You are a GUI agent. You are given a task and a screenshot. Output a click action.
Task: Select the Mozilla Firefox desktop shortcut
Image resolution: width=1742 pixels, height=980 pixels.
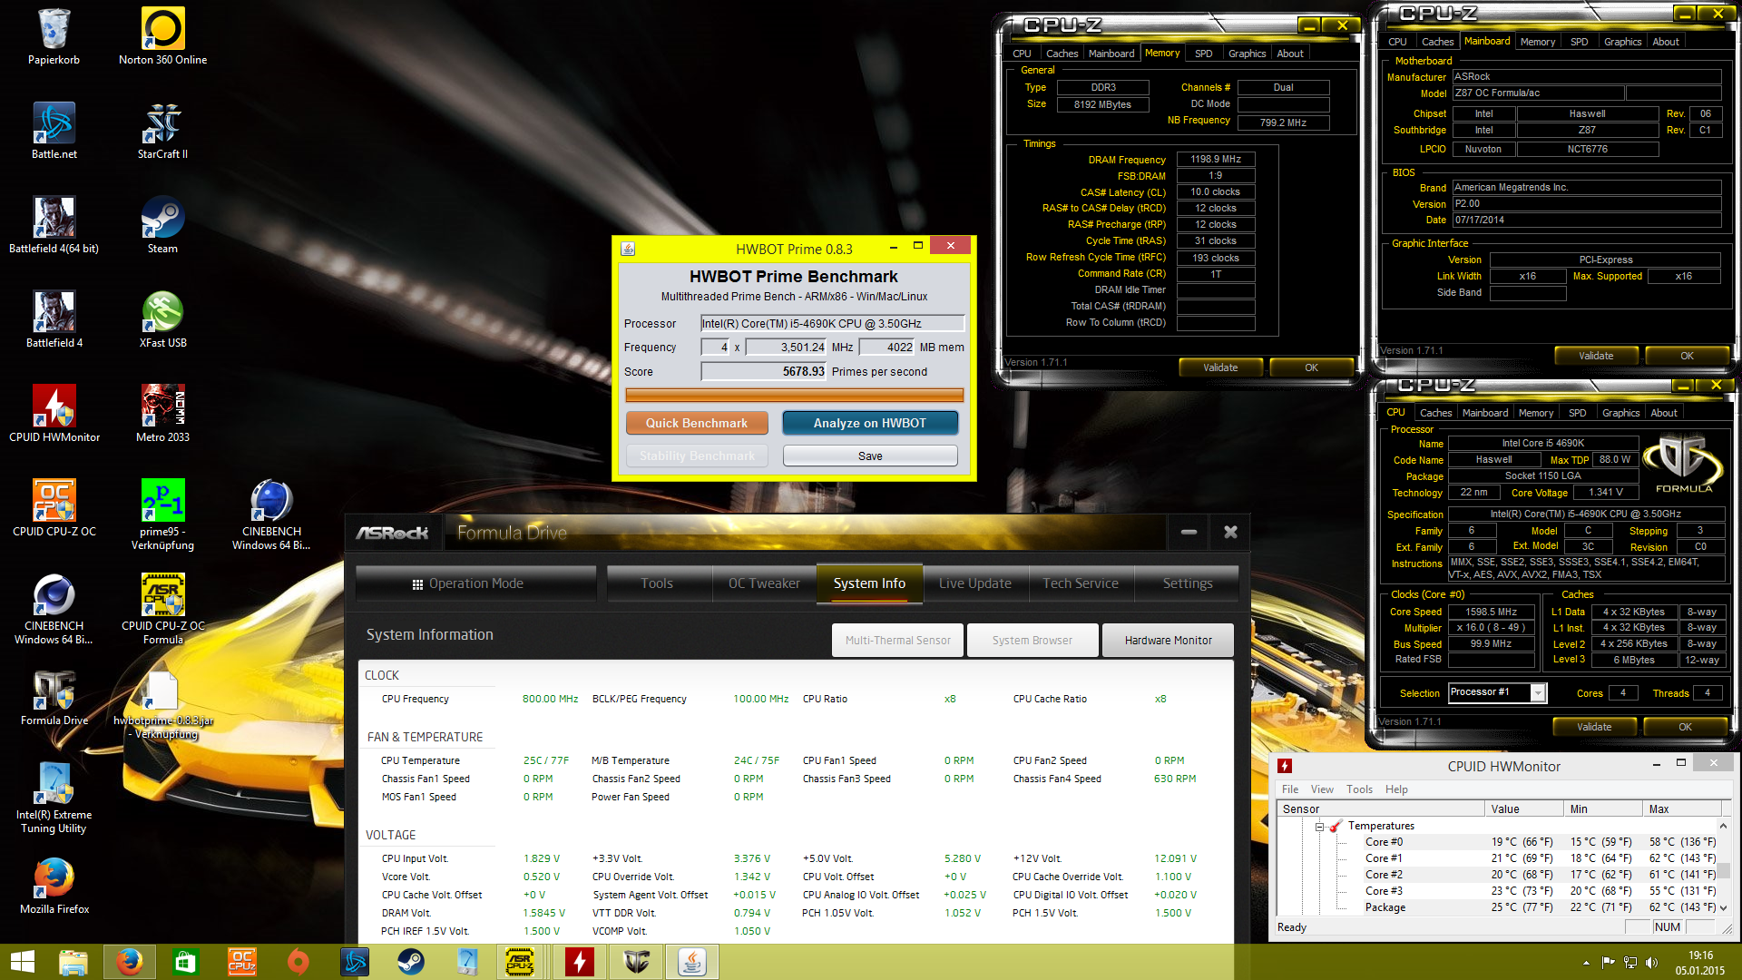coord(54,886)
